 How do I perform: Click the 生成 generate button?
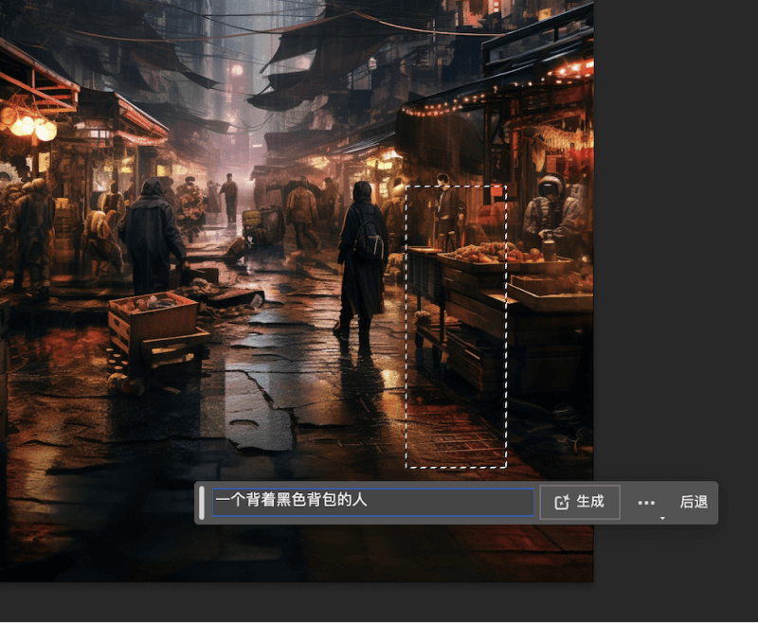click(579, 502)
